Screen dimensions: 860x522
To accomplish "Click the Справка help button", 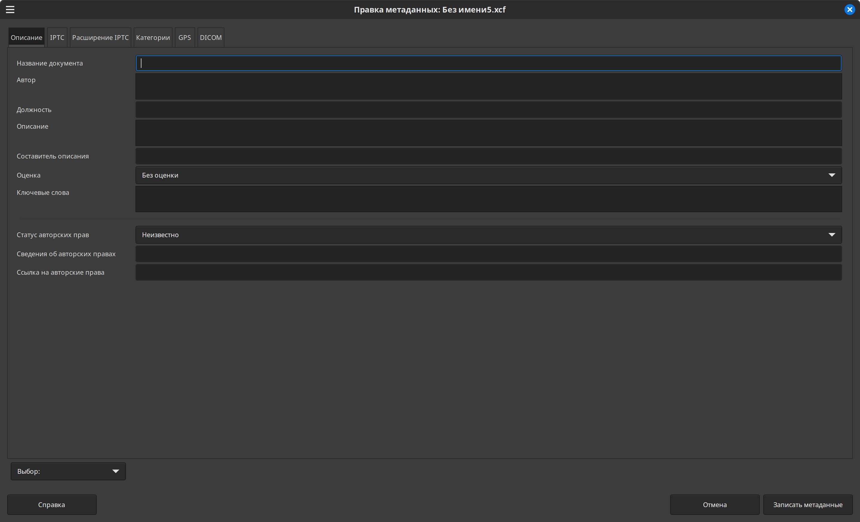I will coord(52,505).
